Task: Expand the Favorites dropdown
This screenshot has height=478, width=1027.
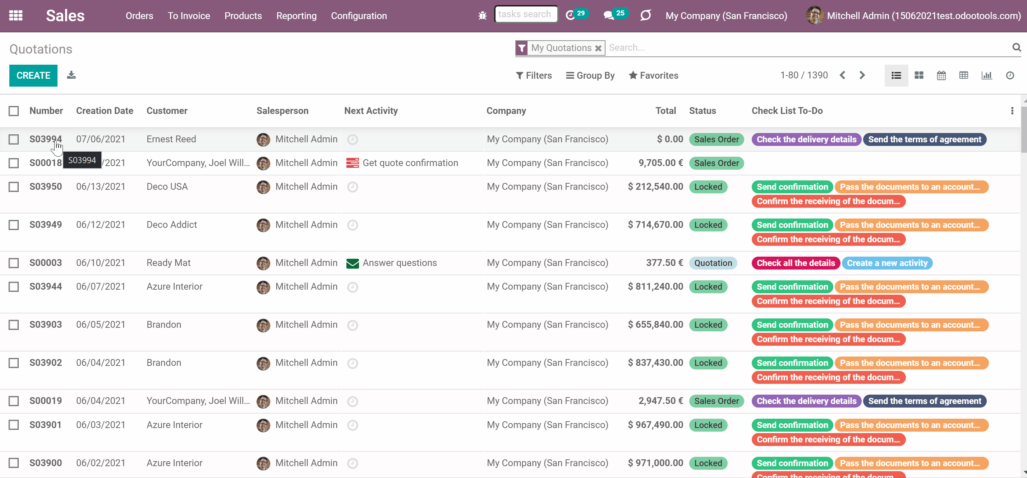Action: point(653,75)
